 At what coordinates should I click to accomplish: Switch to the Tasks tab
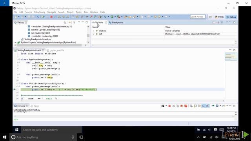point(35,106)
